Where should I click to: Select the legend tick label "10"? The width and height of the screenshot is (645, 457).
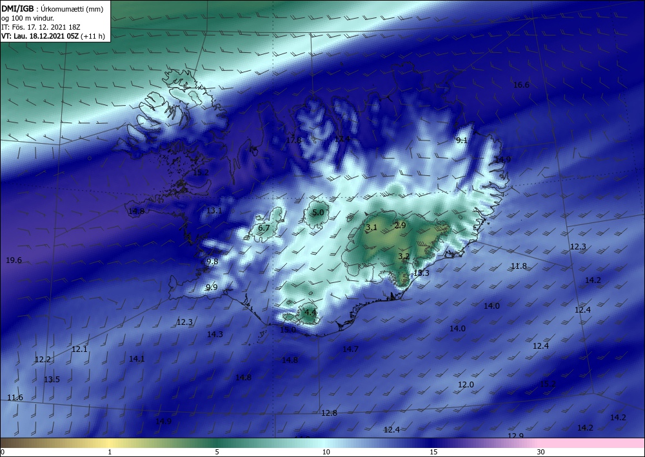pos(326,452)
